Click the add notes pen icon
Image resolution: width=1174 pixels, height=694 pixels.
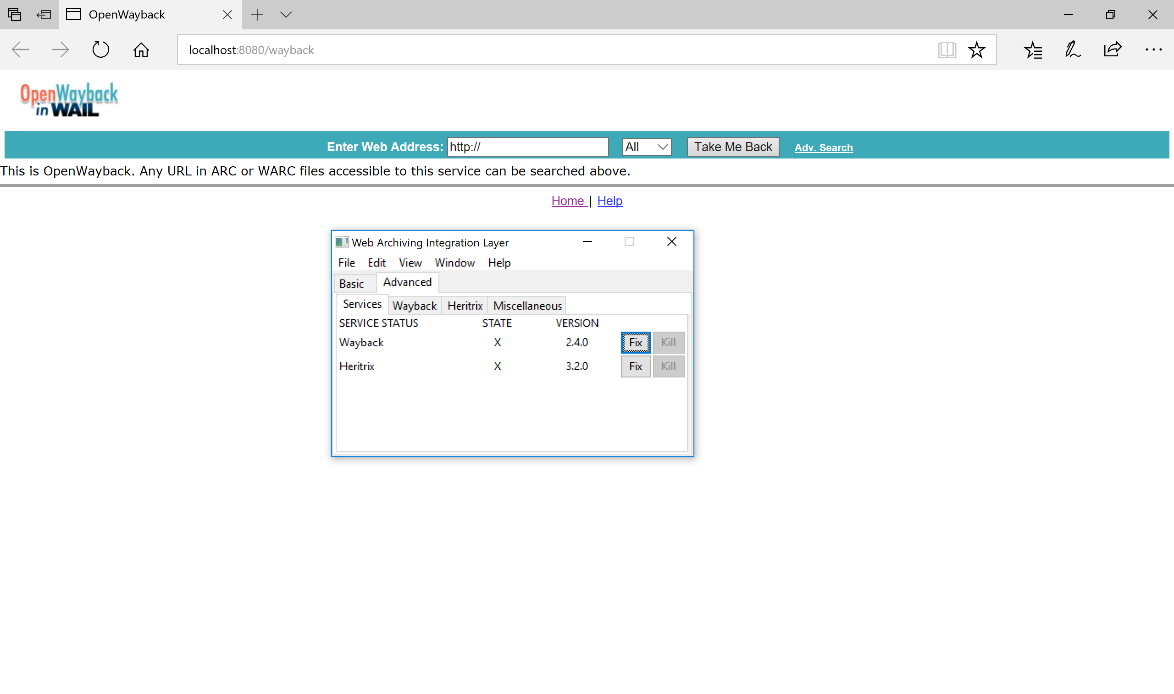(x=1073, y=49)
